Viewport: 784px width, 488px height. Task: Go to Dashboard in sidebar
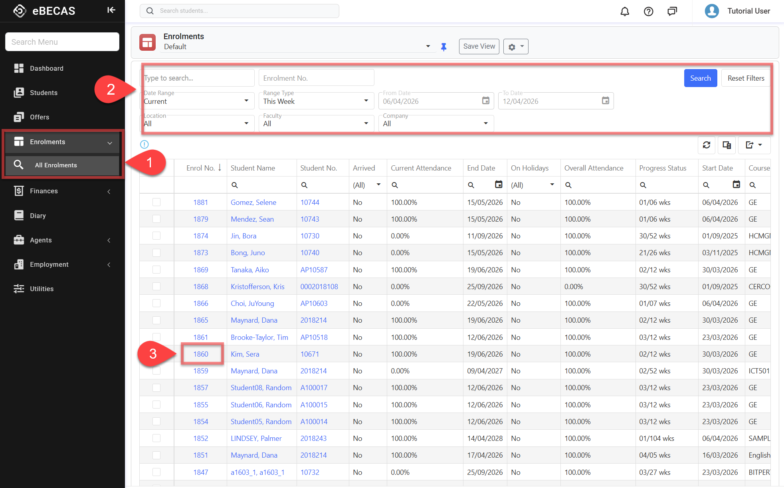46,68
